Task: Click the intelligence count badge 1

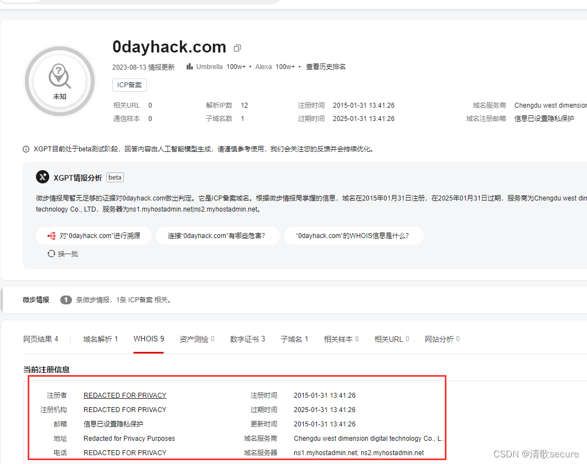Action: coord(66,300)
